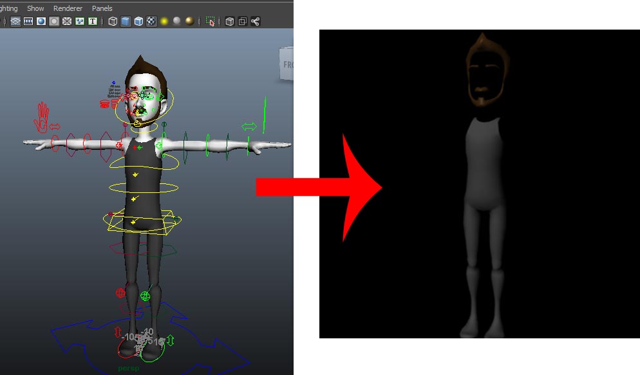
Task: Open the Panels menu
Action: coord(102,8)
